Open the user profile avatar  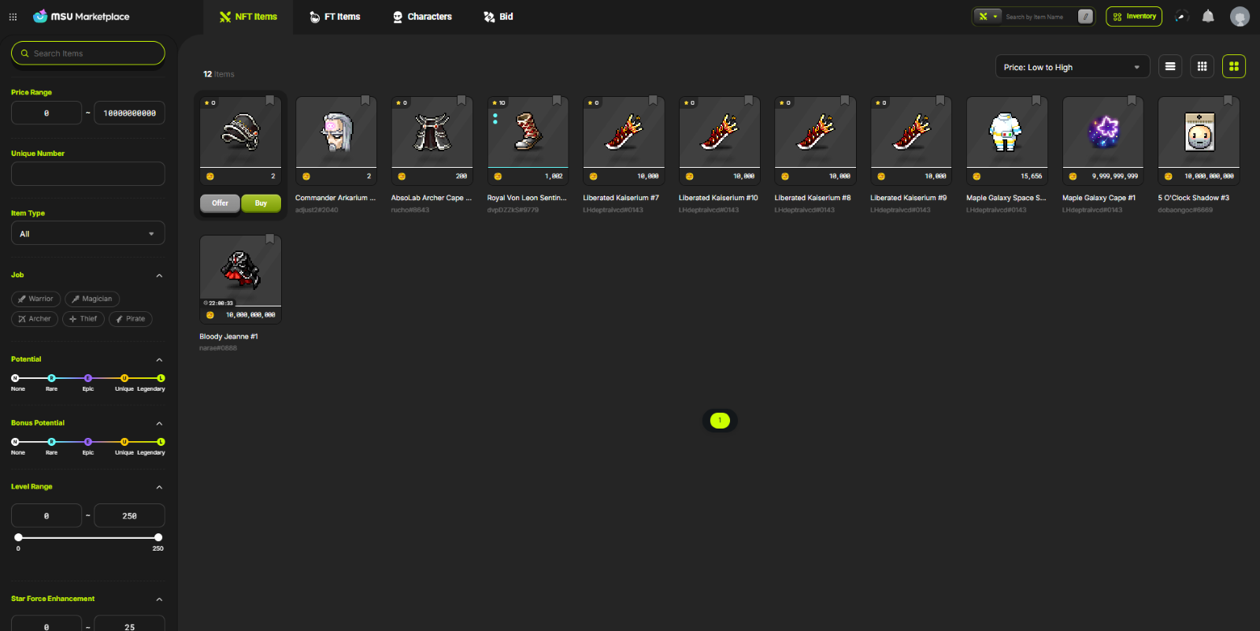[x=1240, y=17]
